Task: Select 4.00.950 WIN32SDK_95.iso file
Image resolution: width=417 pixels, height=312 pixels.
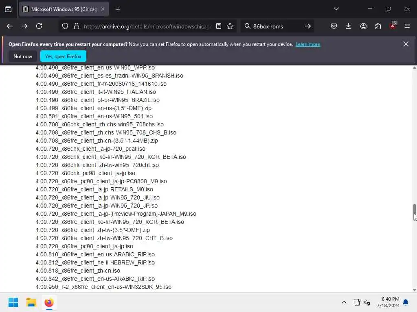Action: click(103, 287)
